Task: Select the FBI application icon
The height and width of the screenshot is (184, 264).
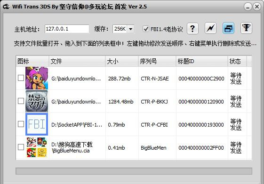Action: click(37, 124)
